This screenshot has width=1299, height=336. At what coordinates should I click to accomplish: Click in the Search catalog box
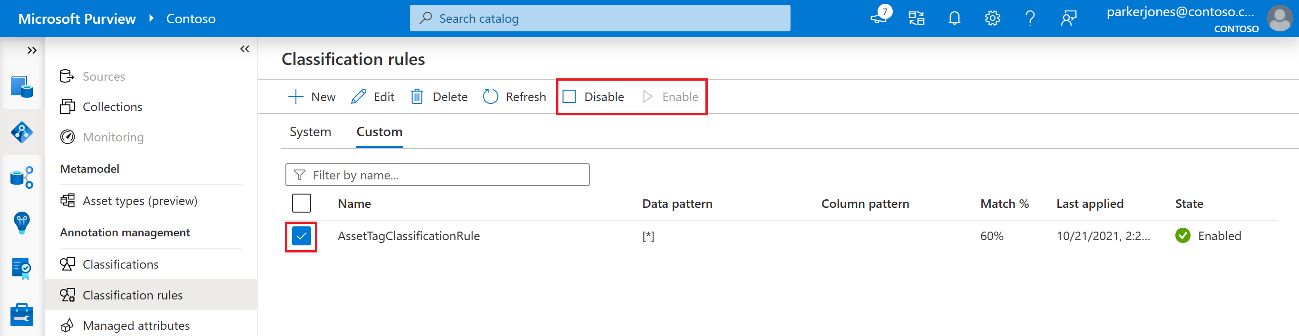click(600, 19)
